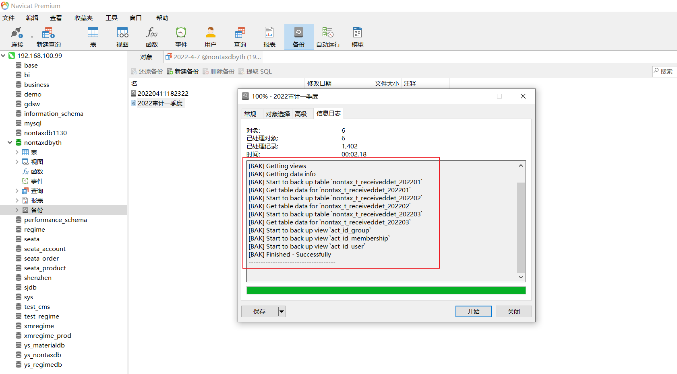Open the 备份 (Backup) toolbar icon
Image resolution: width=677 pixels, height=374 pixels.
[298, 37]
